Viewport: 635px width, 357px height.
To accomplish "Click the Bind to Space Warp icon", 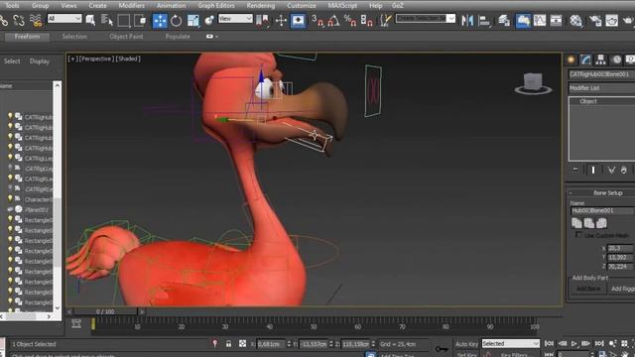I will click(x=36, y=20).
